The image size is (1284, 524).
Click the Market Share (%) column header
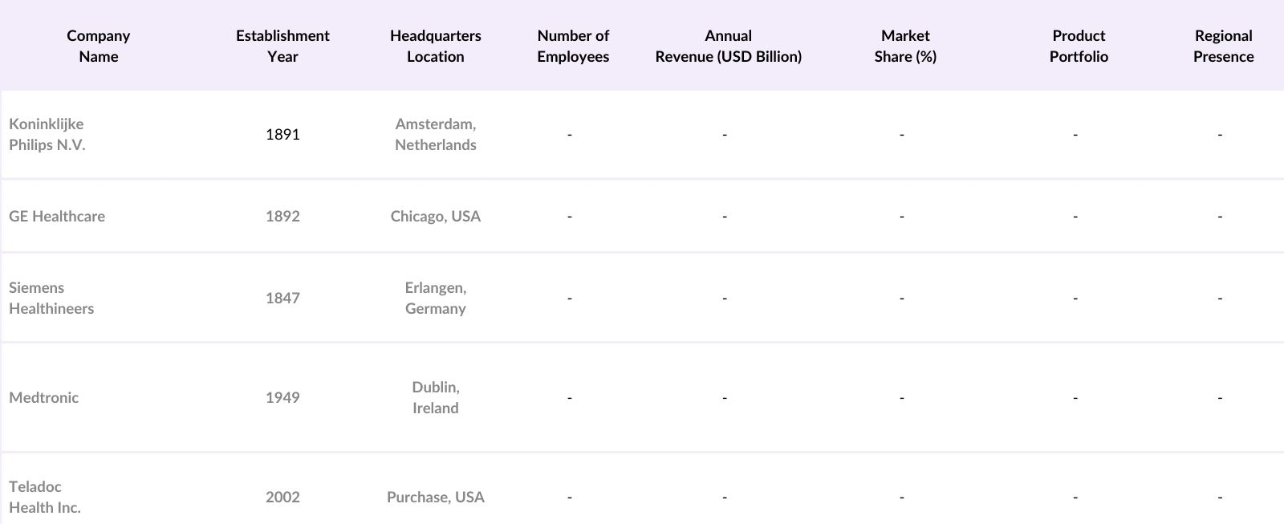tap(905, 46)
